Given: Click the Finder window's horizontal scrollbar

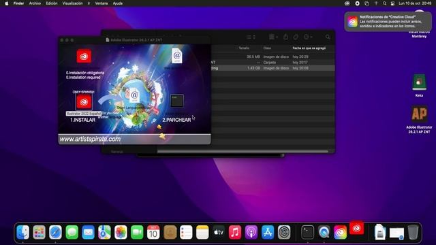Looking at the screenshot, I should tap(243, 151).
